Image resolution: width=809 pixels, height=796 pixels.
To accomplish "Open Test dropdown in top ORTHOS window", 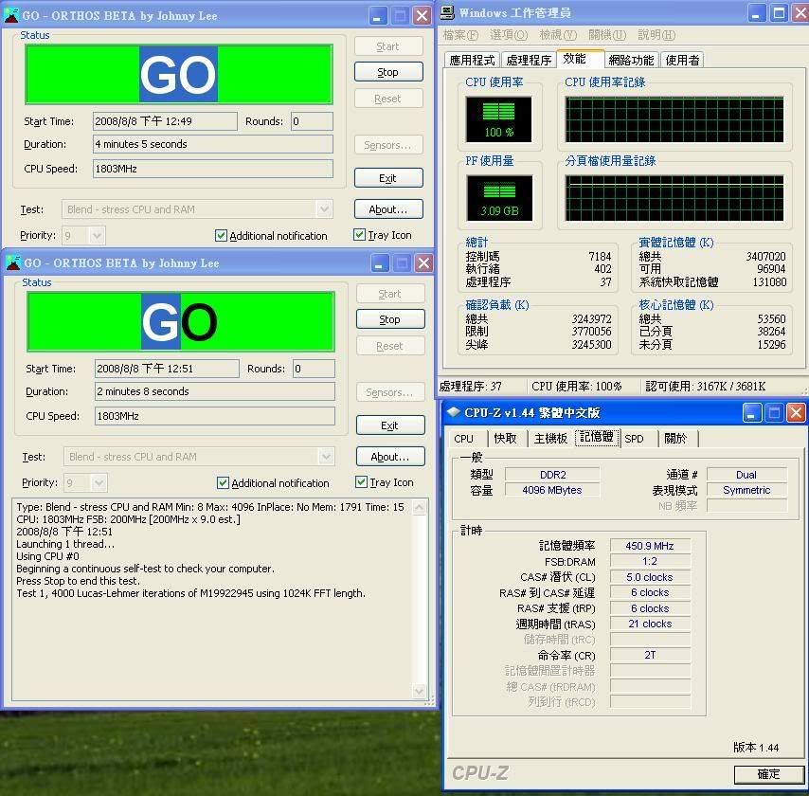I will tap(324, 209).
